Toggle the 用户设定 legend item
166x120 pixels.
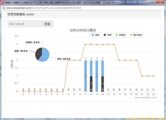136,35
